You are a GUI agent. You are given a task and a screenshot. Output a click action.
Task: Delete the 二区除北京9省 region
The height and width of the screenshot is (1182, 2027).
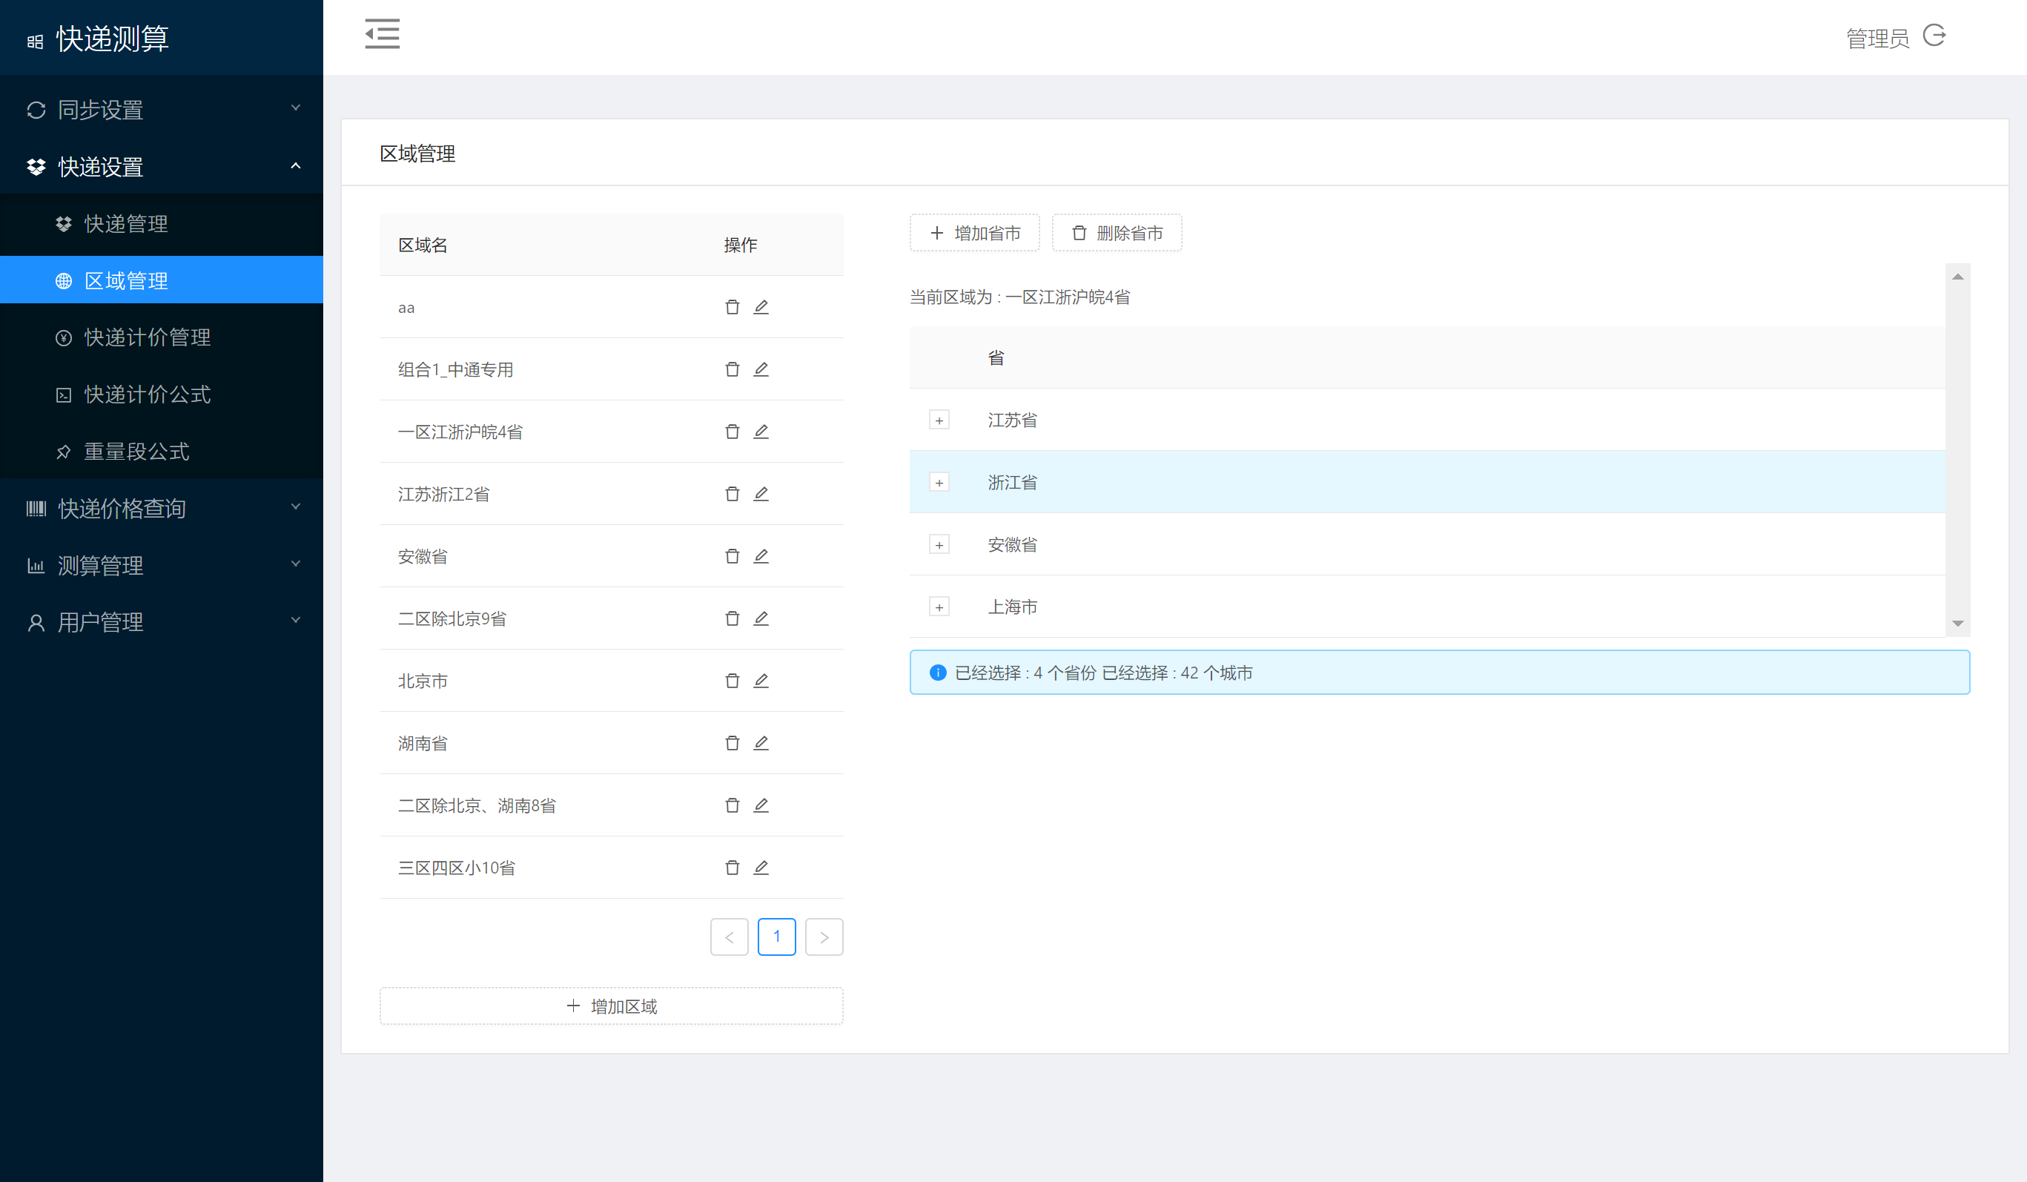(732, 618)
